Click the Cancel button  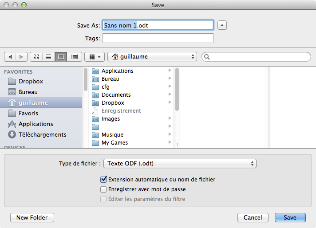[253, 217]
